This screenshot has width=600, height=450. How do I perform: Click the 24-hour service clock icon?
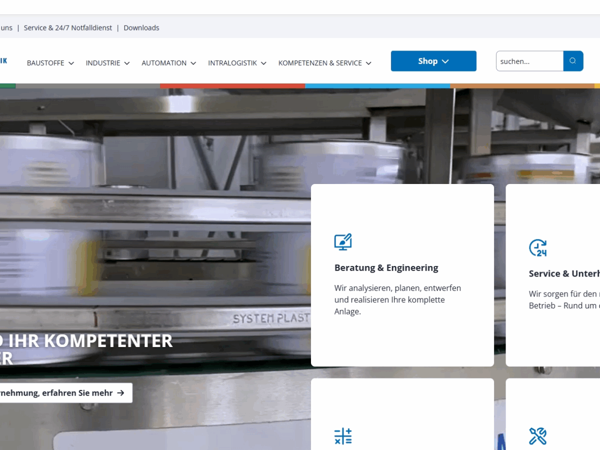[538, 248]
